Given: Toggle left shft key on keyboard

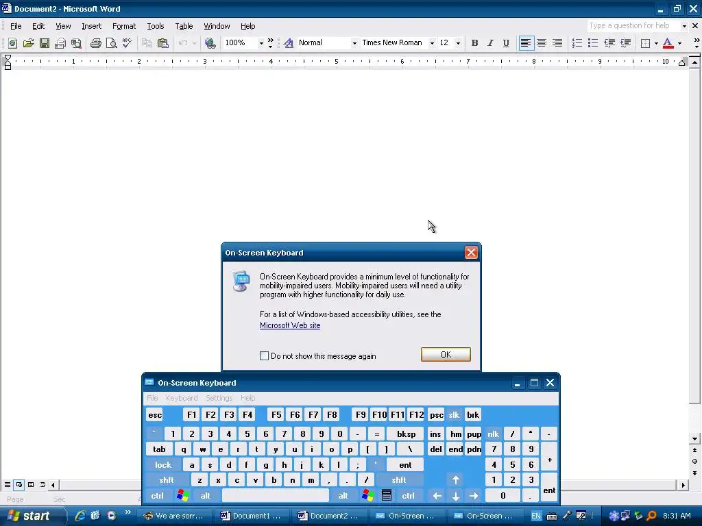Looking at the screenshot, I should [x=167, y=480].
